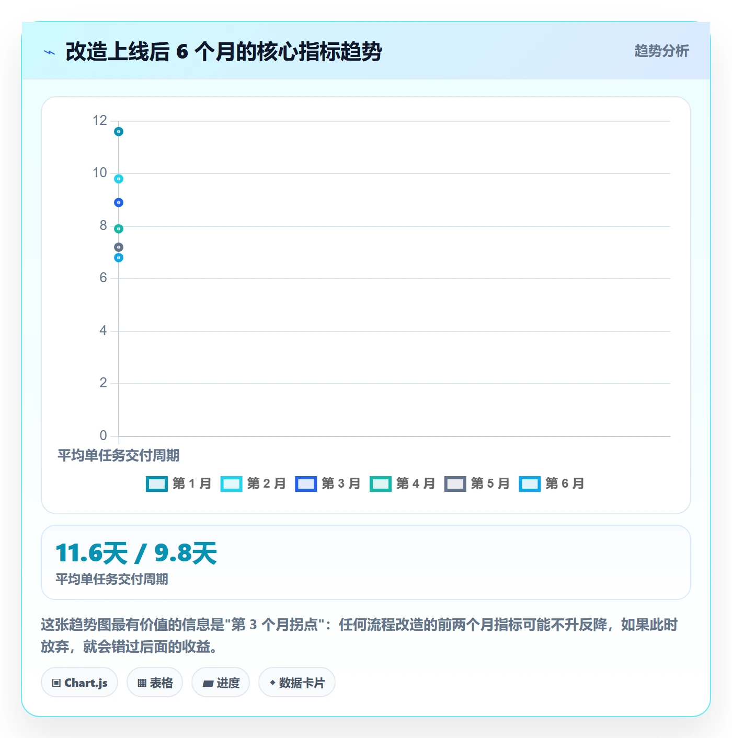Toggle the 第 5 月 legend entry
The width and height of the screenshot is (732, 738).
[477, 484]
